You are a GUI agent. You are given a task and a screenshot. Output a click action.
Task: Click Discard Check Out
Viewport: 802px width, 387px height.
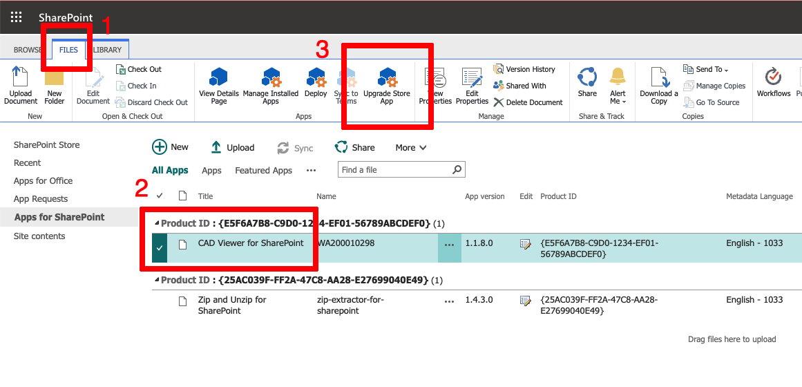[x=151, y=102]
